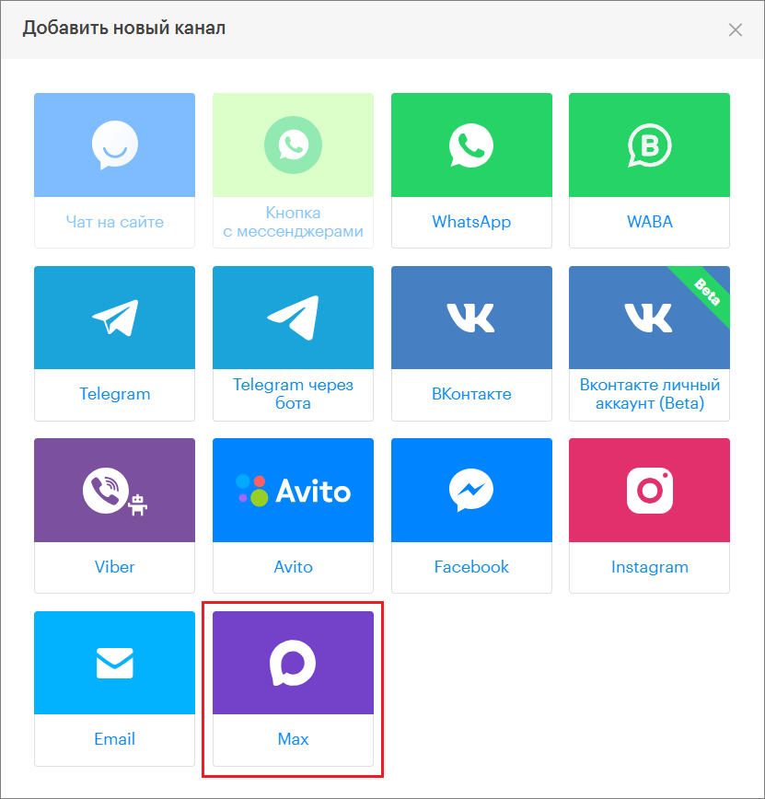
Task: Pick the Telegram via bot plane icon
Action: 293,318
